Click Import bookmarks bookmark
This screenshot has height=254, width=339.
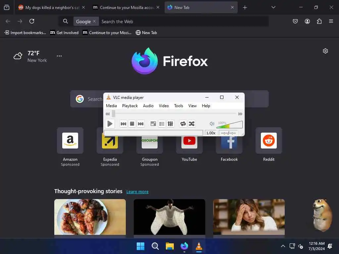pyautogui.click(x=25, y=33)
